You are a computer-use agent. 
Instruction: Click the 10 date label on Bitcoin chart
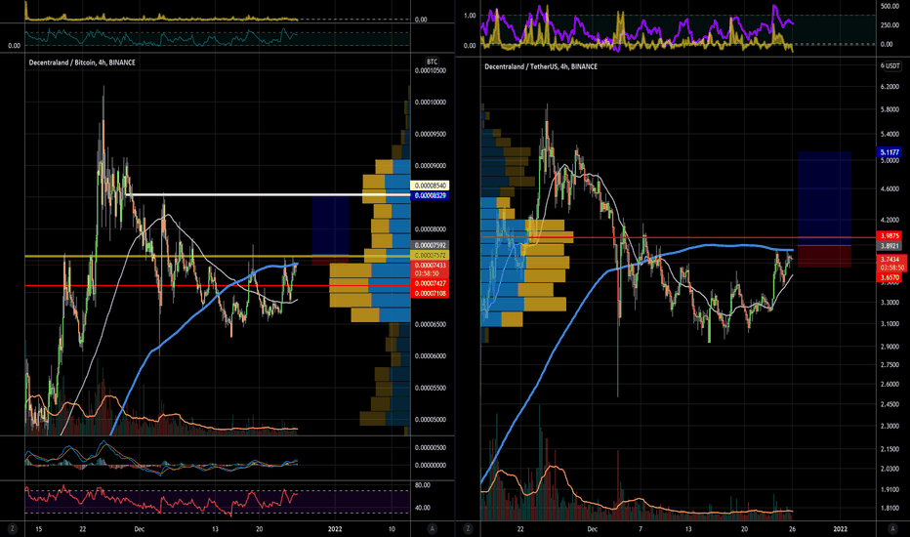pos(392,529)
